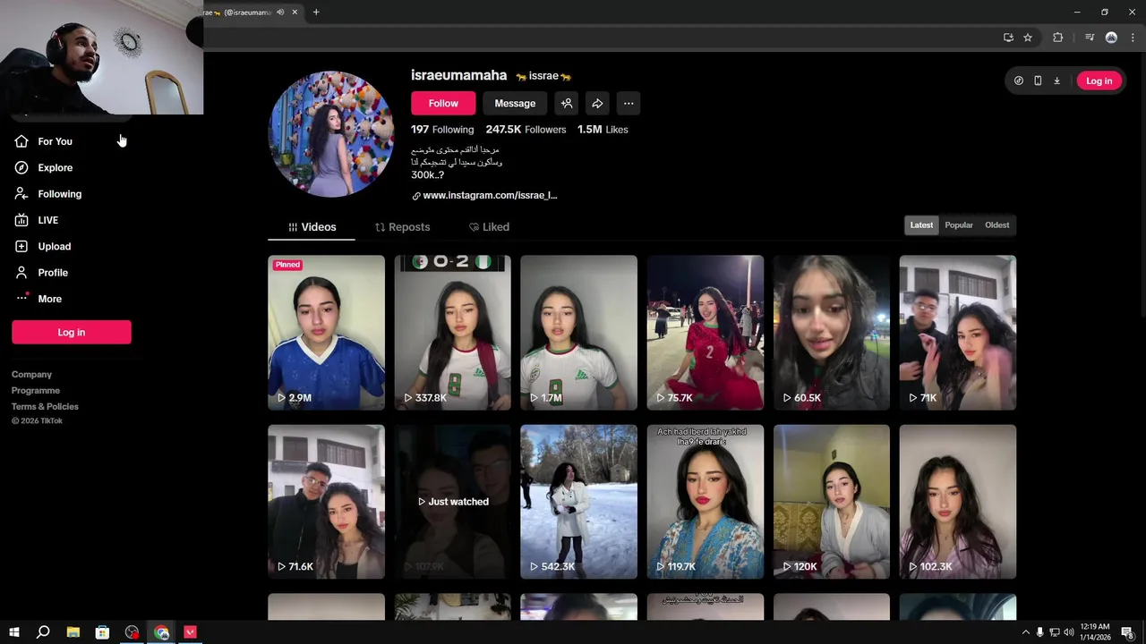Sort videos by Oldest

pos(996,225)
